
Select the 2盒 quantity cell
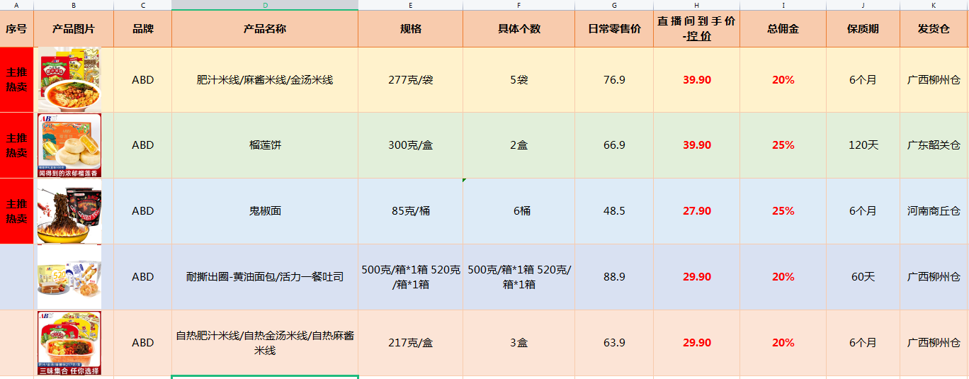point(519,145)
